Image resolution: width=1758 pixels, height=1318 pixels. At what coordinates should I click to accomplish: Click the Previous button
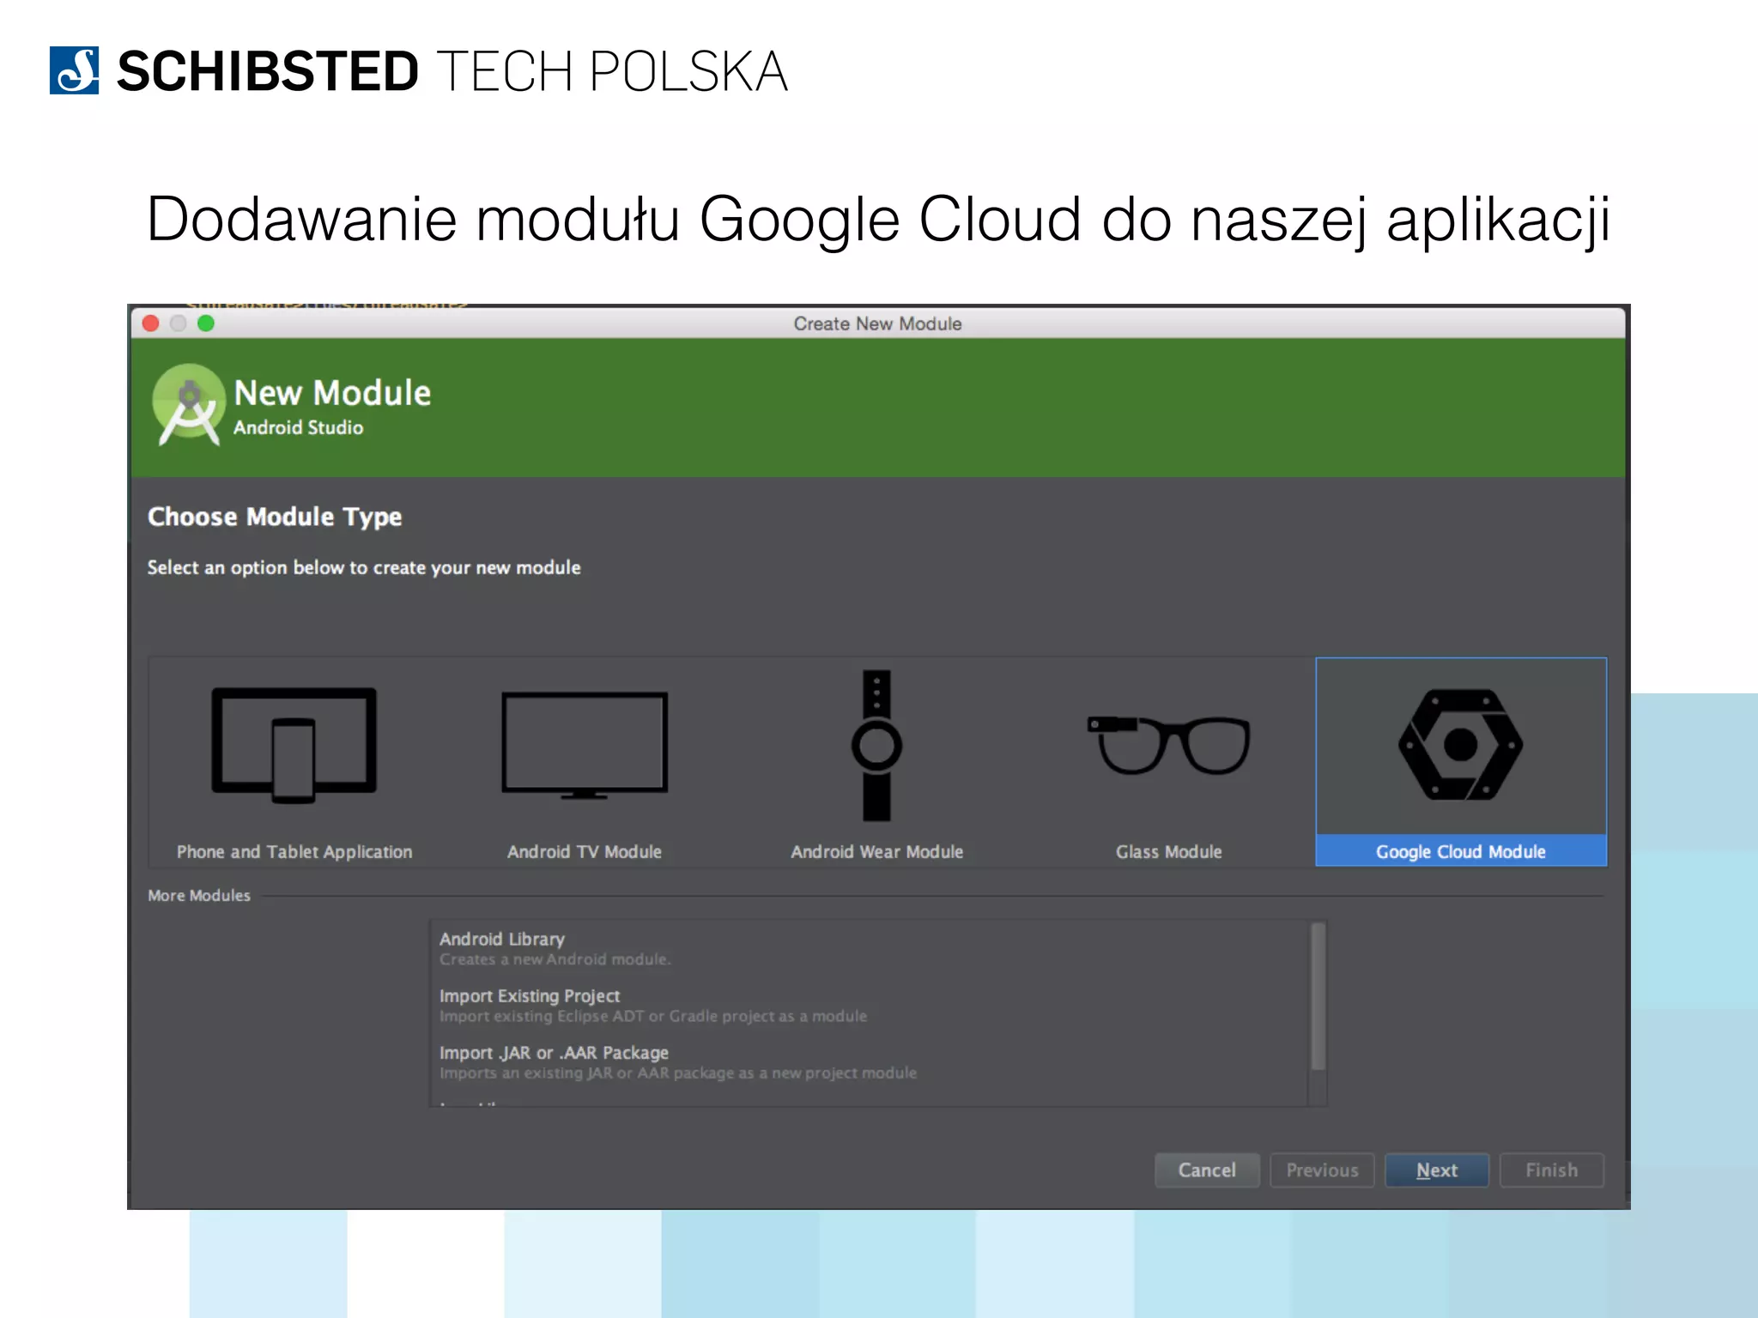(1322, 1170)
